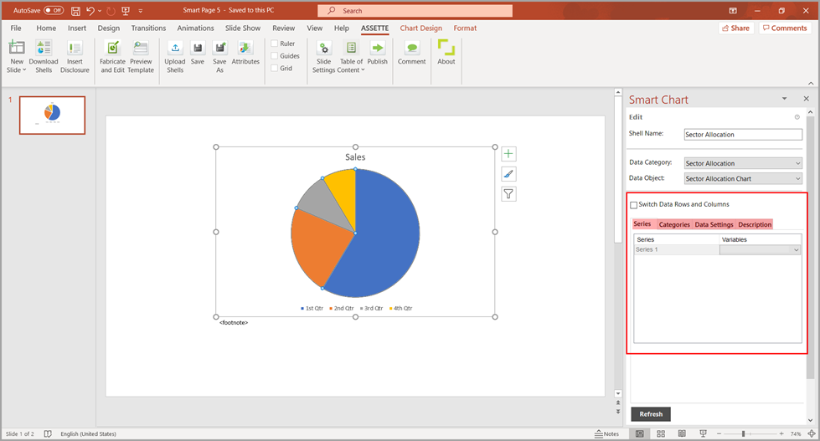Switch to Slide Sorter view
This screenshot has height=441, width=820.
[661, 433]
